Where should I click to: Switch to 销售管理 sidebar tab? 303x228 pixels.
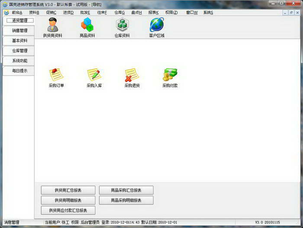click(x=19, y=31)
